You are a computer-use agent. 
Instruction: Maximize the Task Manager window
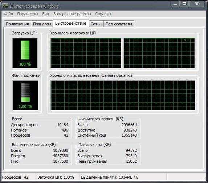click(184, 4)
